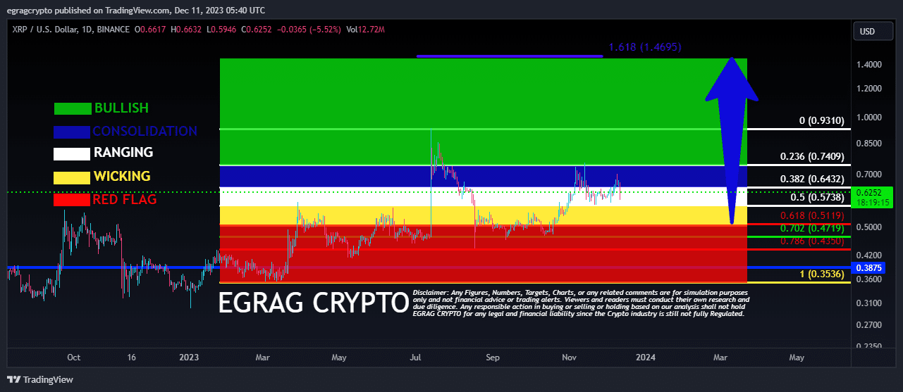Click the white swatch beside RANGING

click(x=72, y=154)
